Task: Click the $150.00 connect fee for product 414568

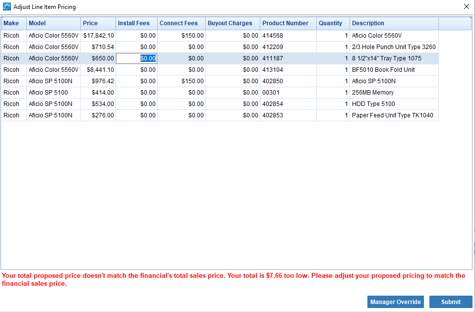Action: (x=181, y=36)
